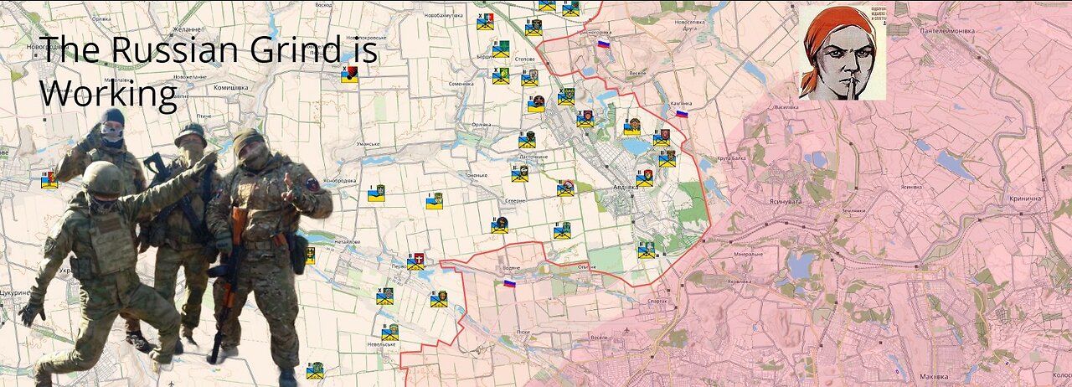The height and width of the screenshot is (387, 1072).
Task: Click the Уманське village label
Action: tap(368, 144)
